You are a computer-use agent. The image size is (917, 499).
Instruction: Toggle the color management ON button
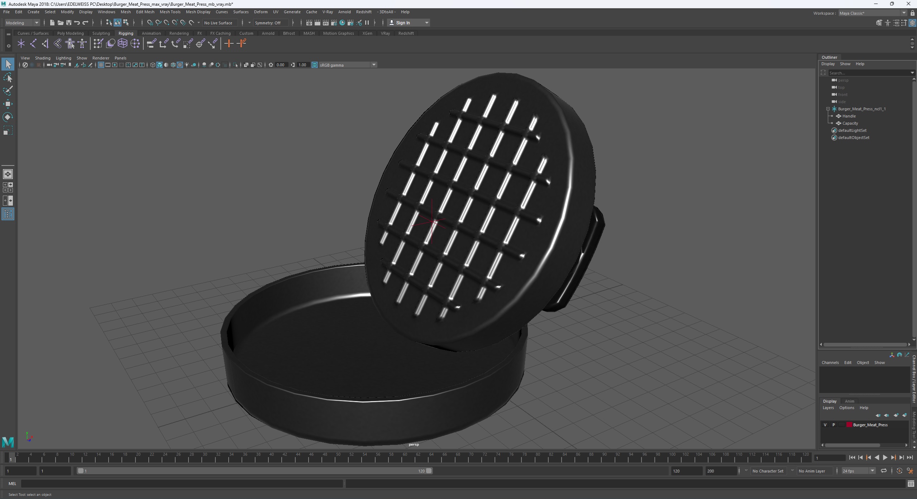(x=315, y=65)
